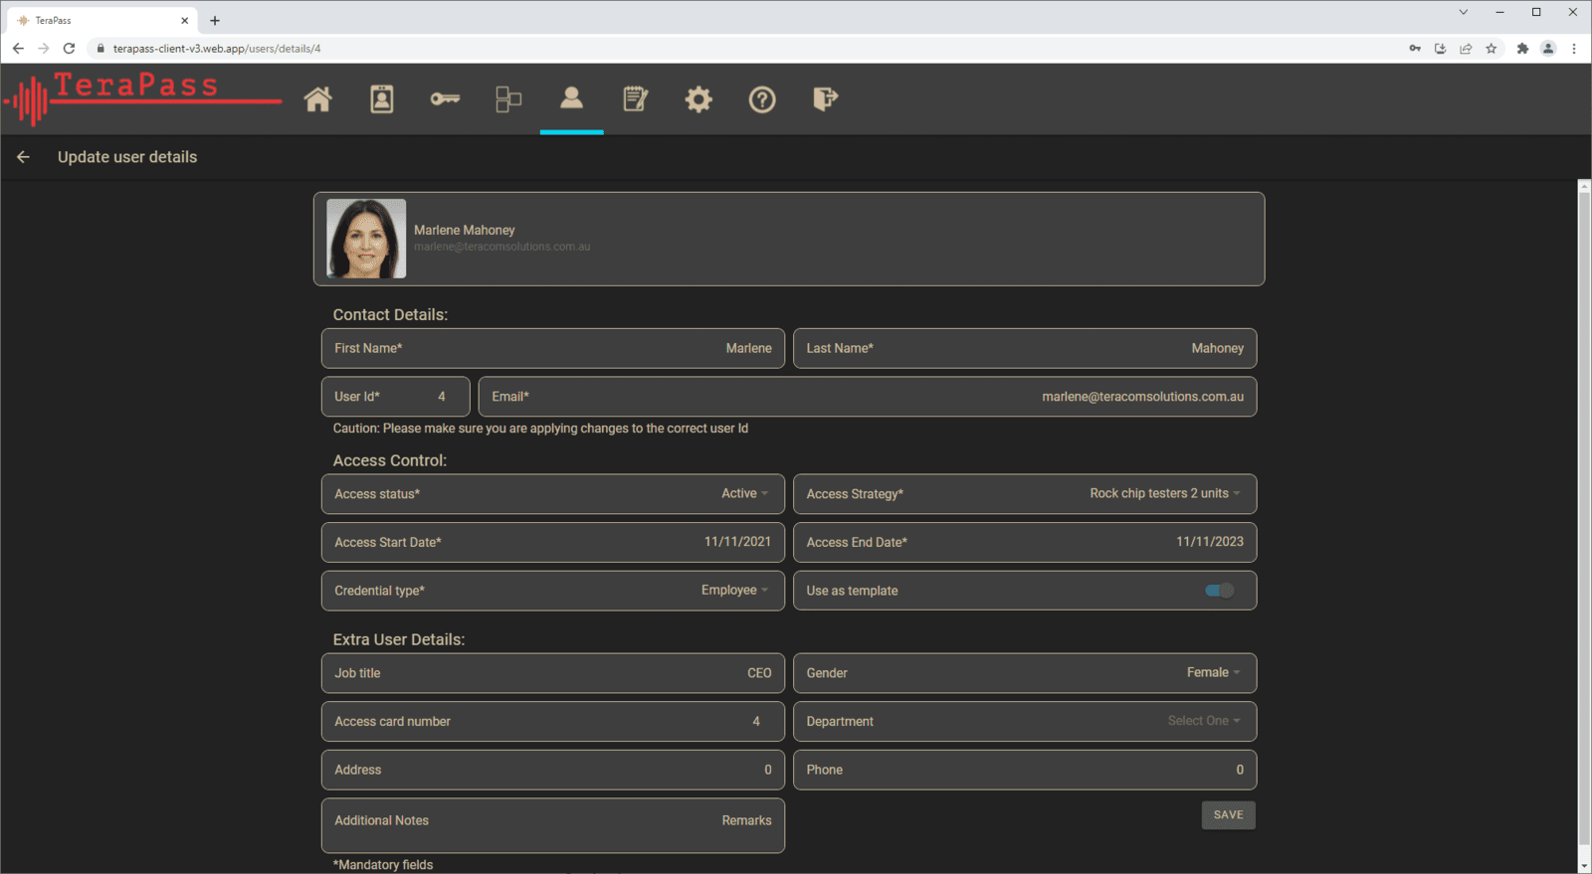Click the install app icon in address bar

tap(1440, 48)
